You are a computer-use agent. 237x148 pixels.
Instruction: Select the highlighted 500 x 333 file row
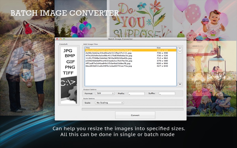pos(130,50)
